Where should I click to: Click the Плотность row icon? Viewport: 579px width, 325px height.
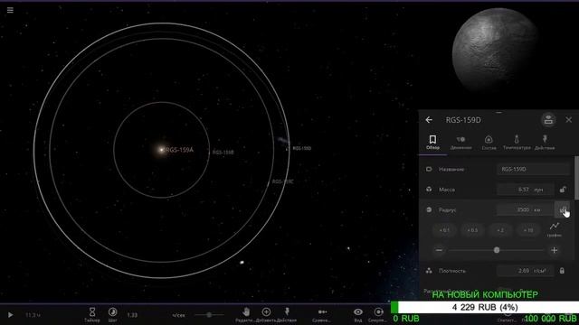click(x=429, y=271)
